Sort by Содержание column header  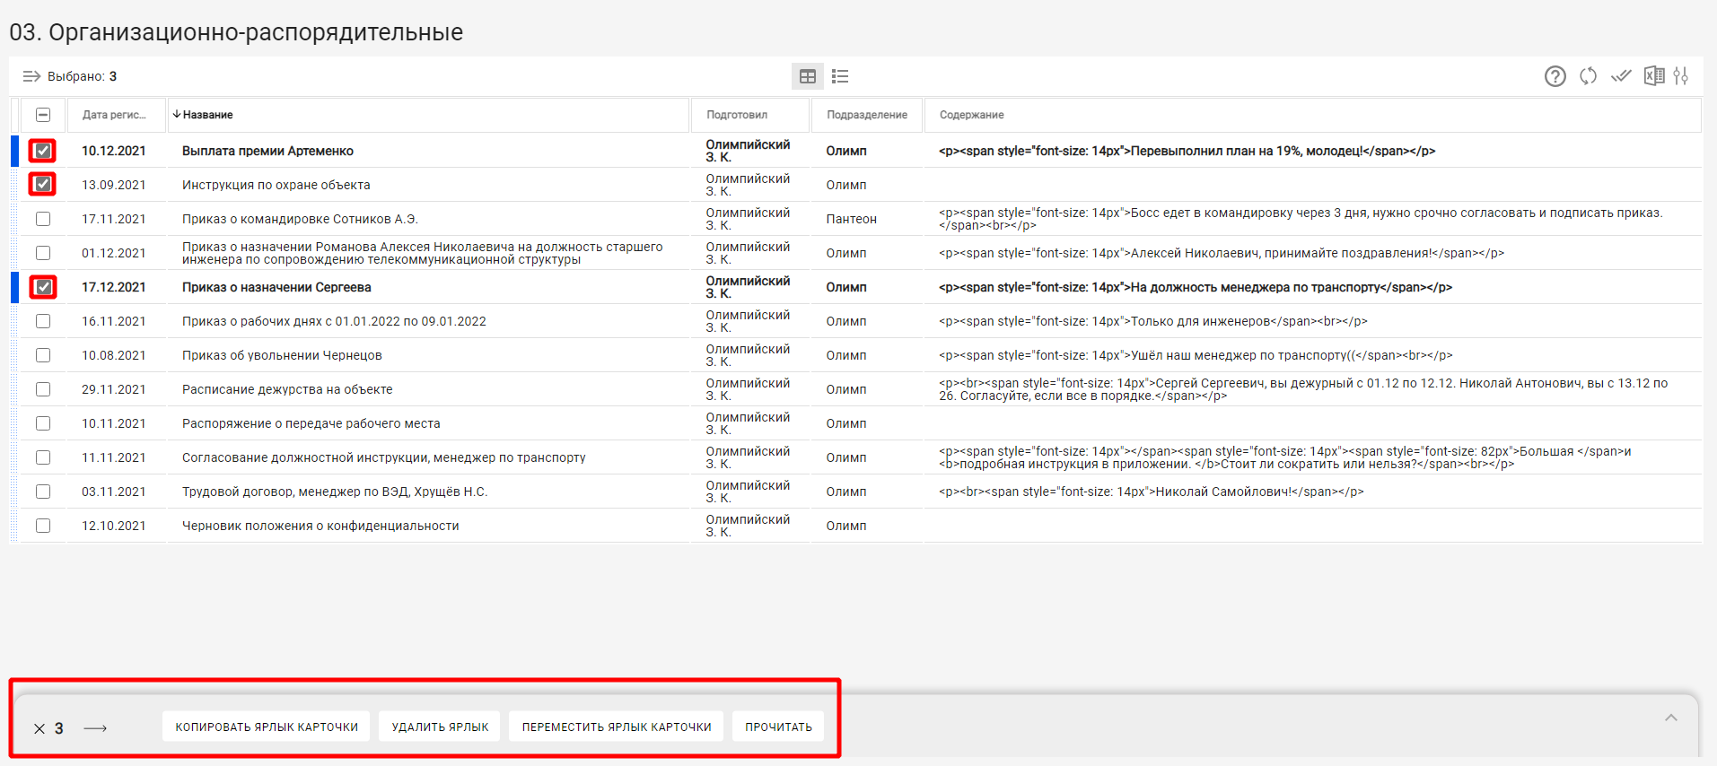coord(1312,115)
